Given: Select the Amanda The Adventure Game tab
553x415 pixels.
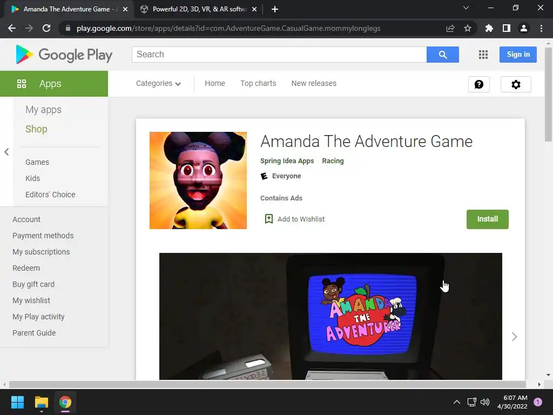Looking at the screenshot, I should pos(69,9).
